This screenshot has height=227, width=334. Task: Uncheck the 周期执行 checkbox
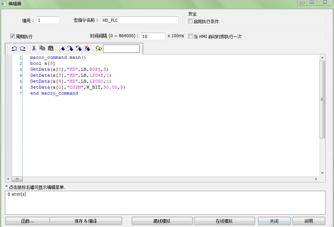tap(13, 36)
